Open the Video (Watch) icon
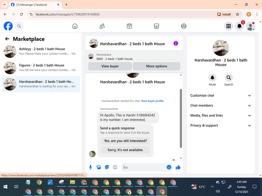 tap(129, 26)
